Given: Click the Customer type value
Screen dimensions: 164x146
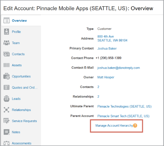Looking at the screenshot, I should 104,29.
